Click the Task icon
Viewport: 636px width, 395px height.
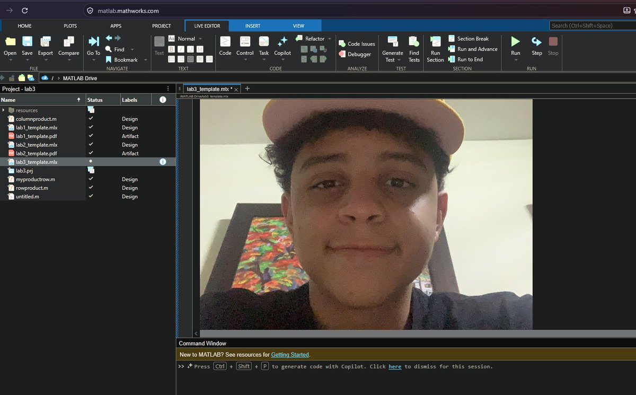click(x=263, y=41)
